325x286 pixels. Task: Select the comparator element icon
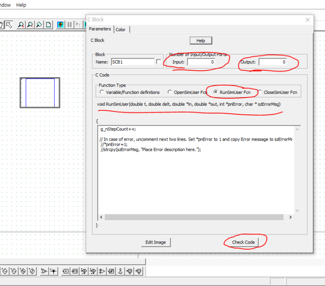[x=102, y=271]
